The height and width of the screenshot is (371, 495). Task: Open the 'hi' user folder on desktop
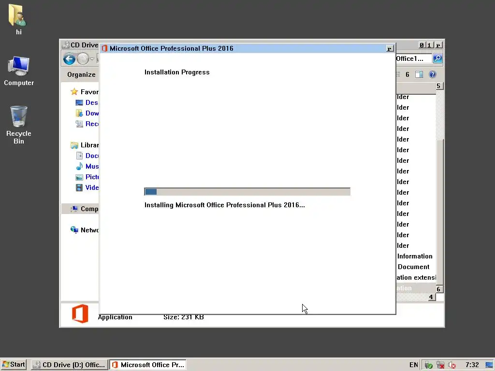(x=18, y=19)
